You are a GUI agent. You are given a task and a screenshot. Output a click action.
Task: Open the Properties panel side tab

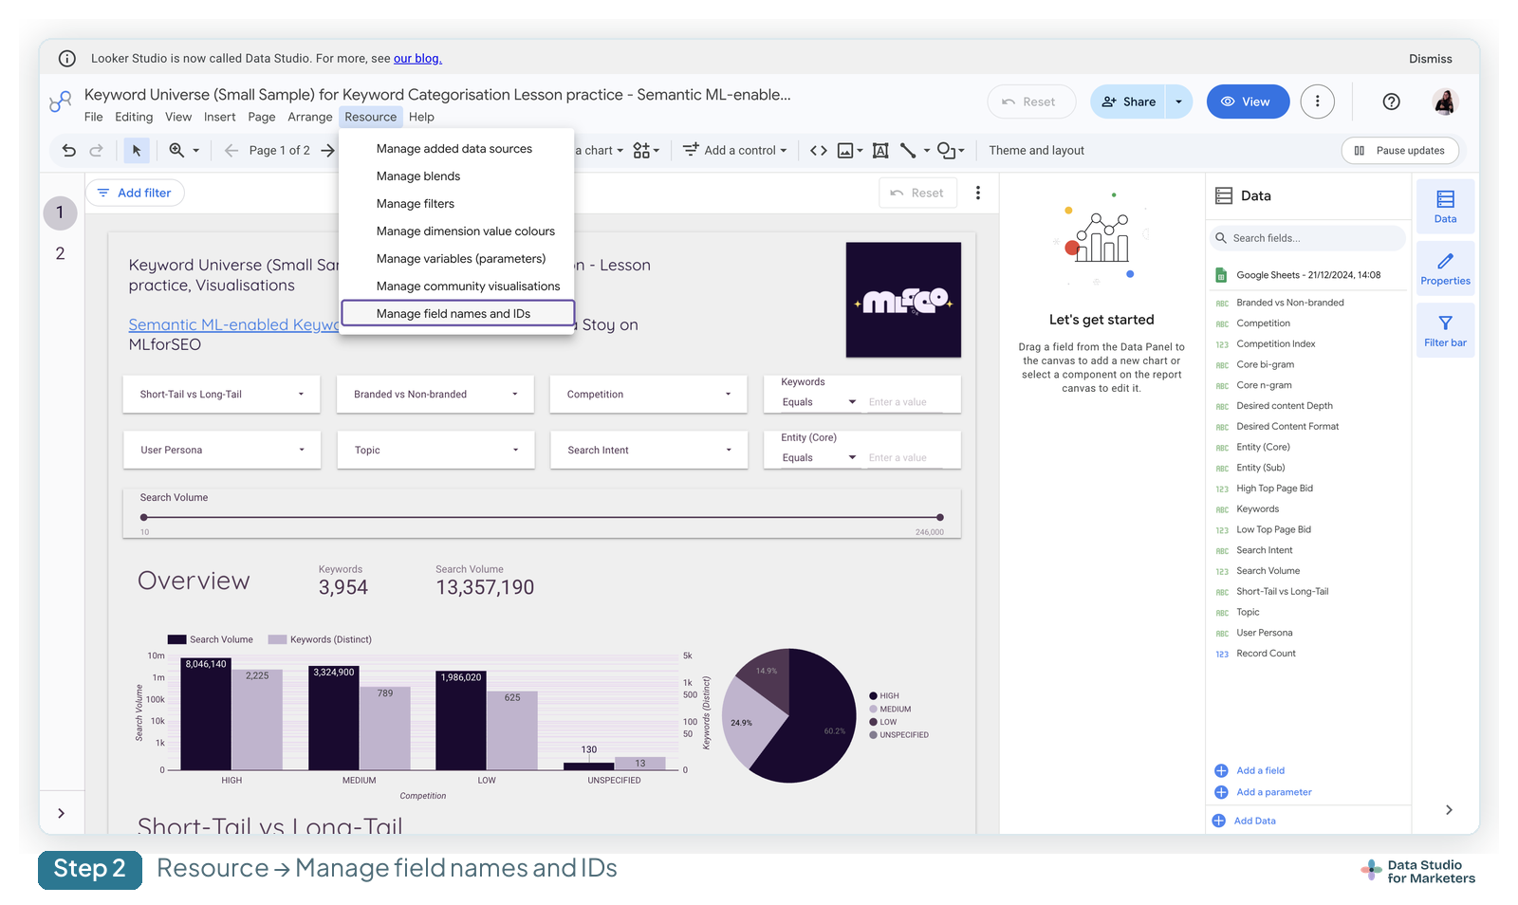point(1445,268)
